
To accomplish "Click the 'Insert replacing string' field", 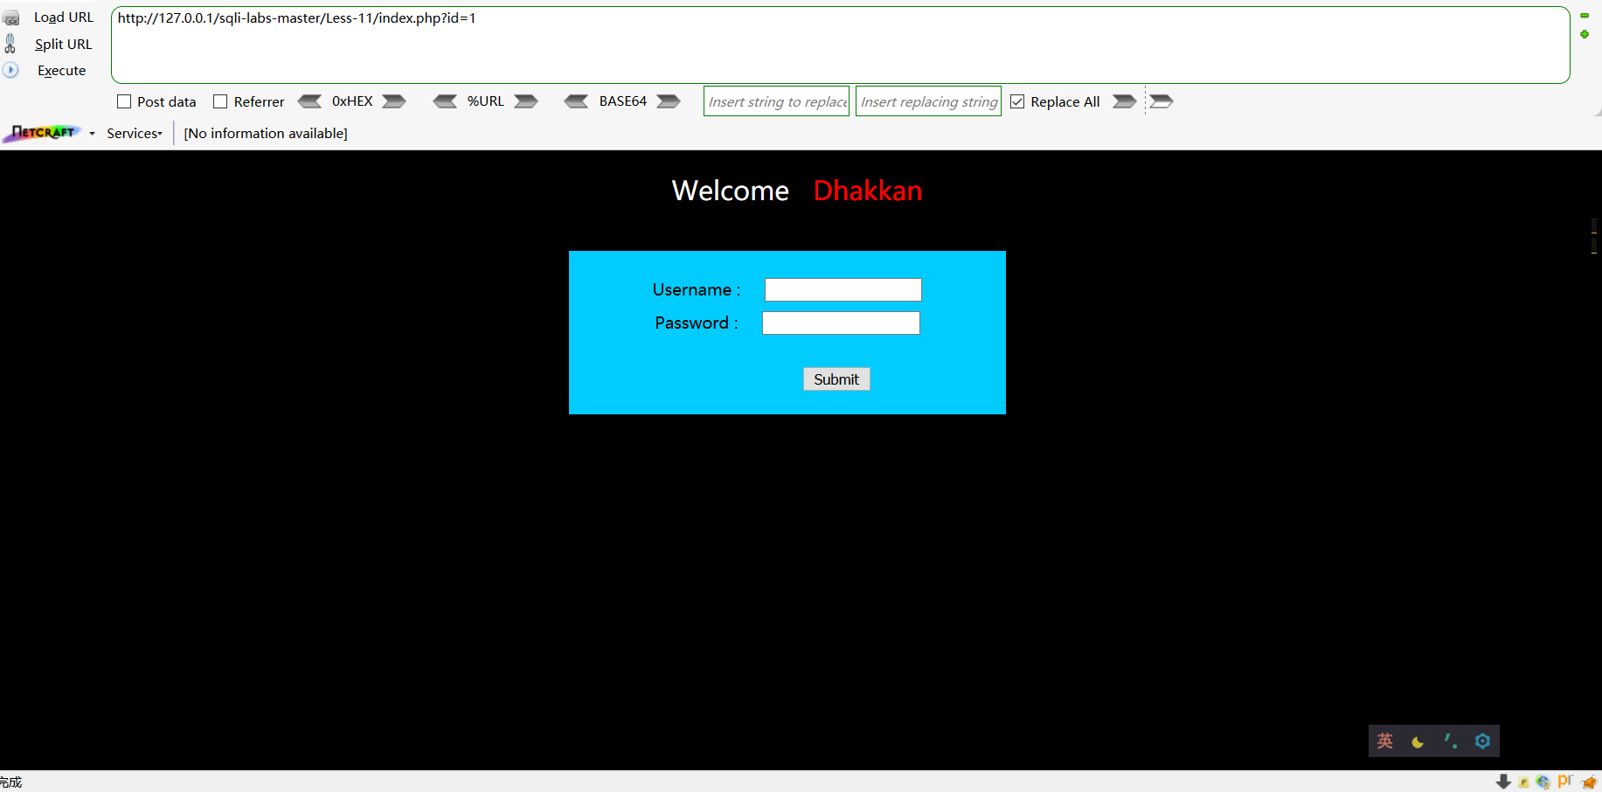I will (x=928, y=101).
